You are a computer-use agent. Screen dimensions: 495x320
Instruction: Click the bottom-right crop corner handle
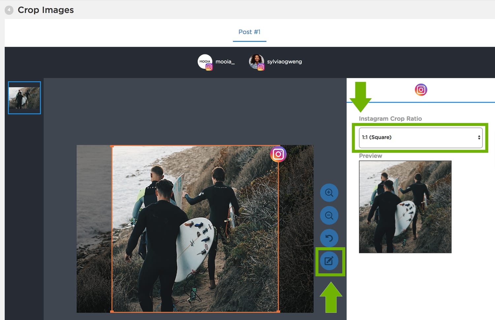[x=279, y=311]
